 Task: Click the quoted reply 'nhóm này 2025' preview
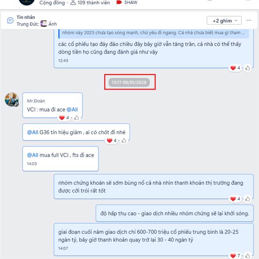154,33
